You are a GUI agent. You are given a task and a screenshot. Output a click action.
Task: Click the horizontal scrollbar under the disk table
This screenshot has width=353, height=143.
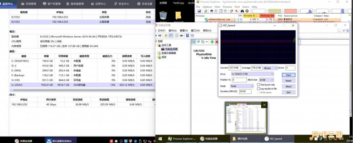click(x=83, y=90)
